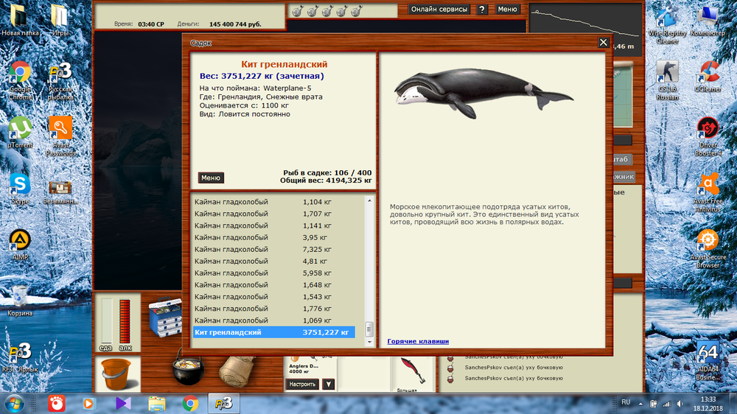
Task: Open the tackle box icon
Action: pos(165,319)
